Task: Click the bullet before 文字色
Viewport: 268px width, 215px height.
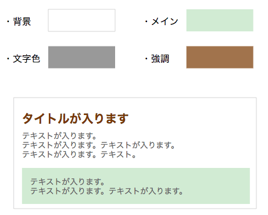Action: coord(8,59)
